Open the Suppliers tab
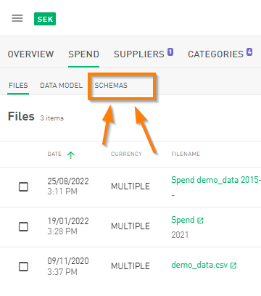The image size is (261, 296). point(139,54)
